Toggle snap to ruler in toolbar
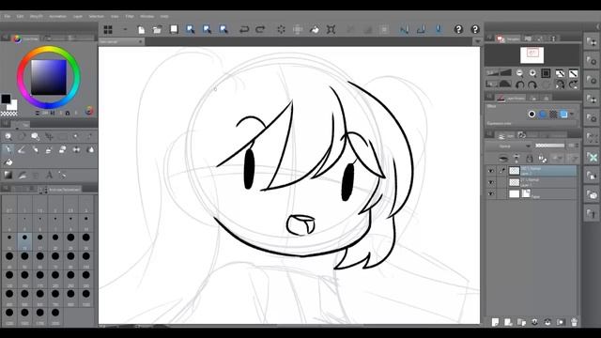Image resolution: width=601 pixels, height=338 pixels. click(405, 29)
